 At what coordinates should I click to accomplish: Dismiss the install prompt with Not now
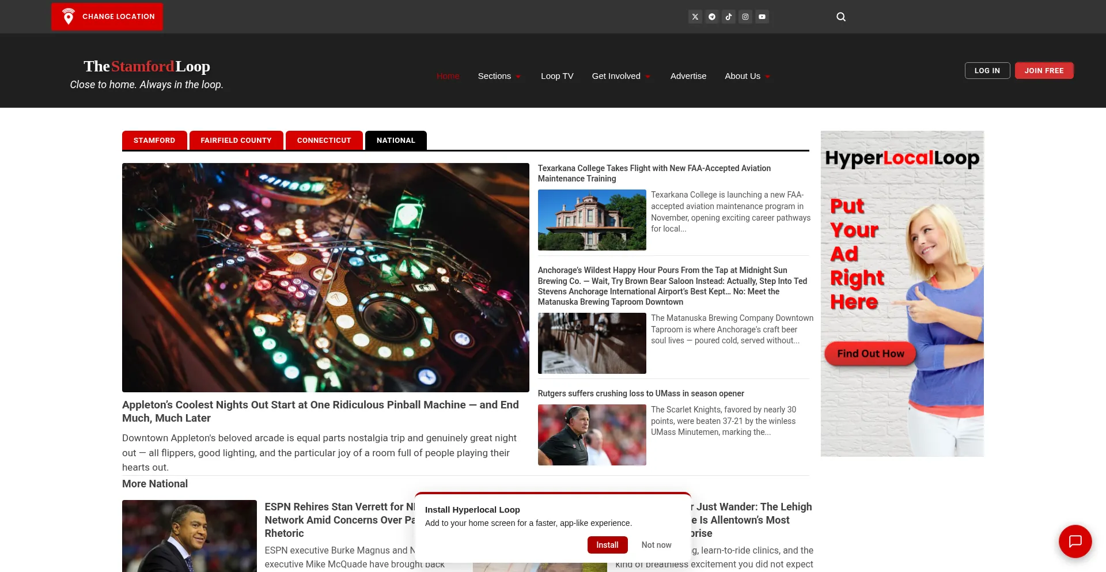click(656, 545)
